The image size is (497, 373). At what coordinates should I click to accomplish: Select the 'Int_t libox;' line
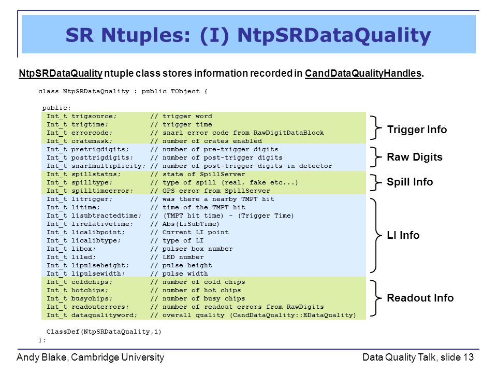(71, 249)
